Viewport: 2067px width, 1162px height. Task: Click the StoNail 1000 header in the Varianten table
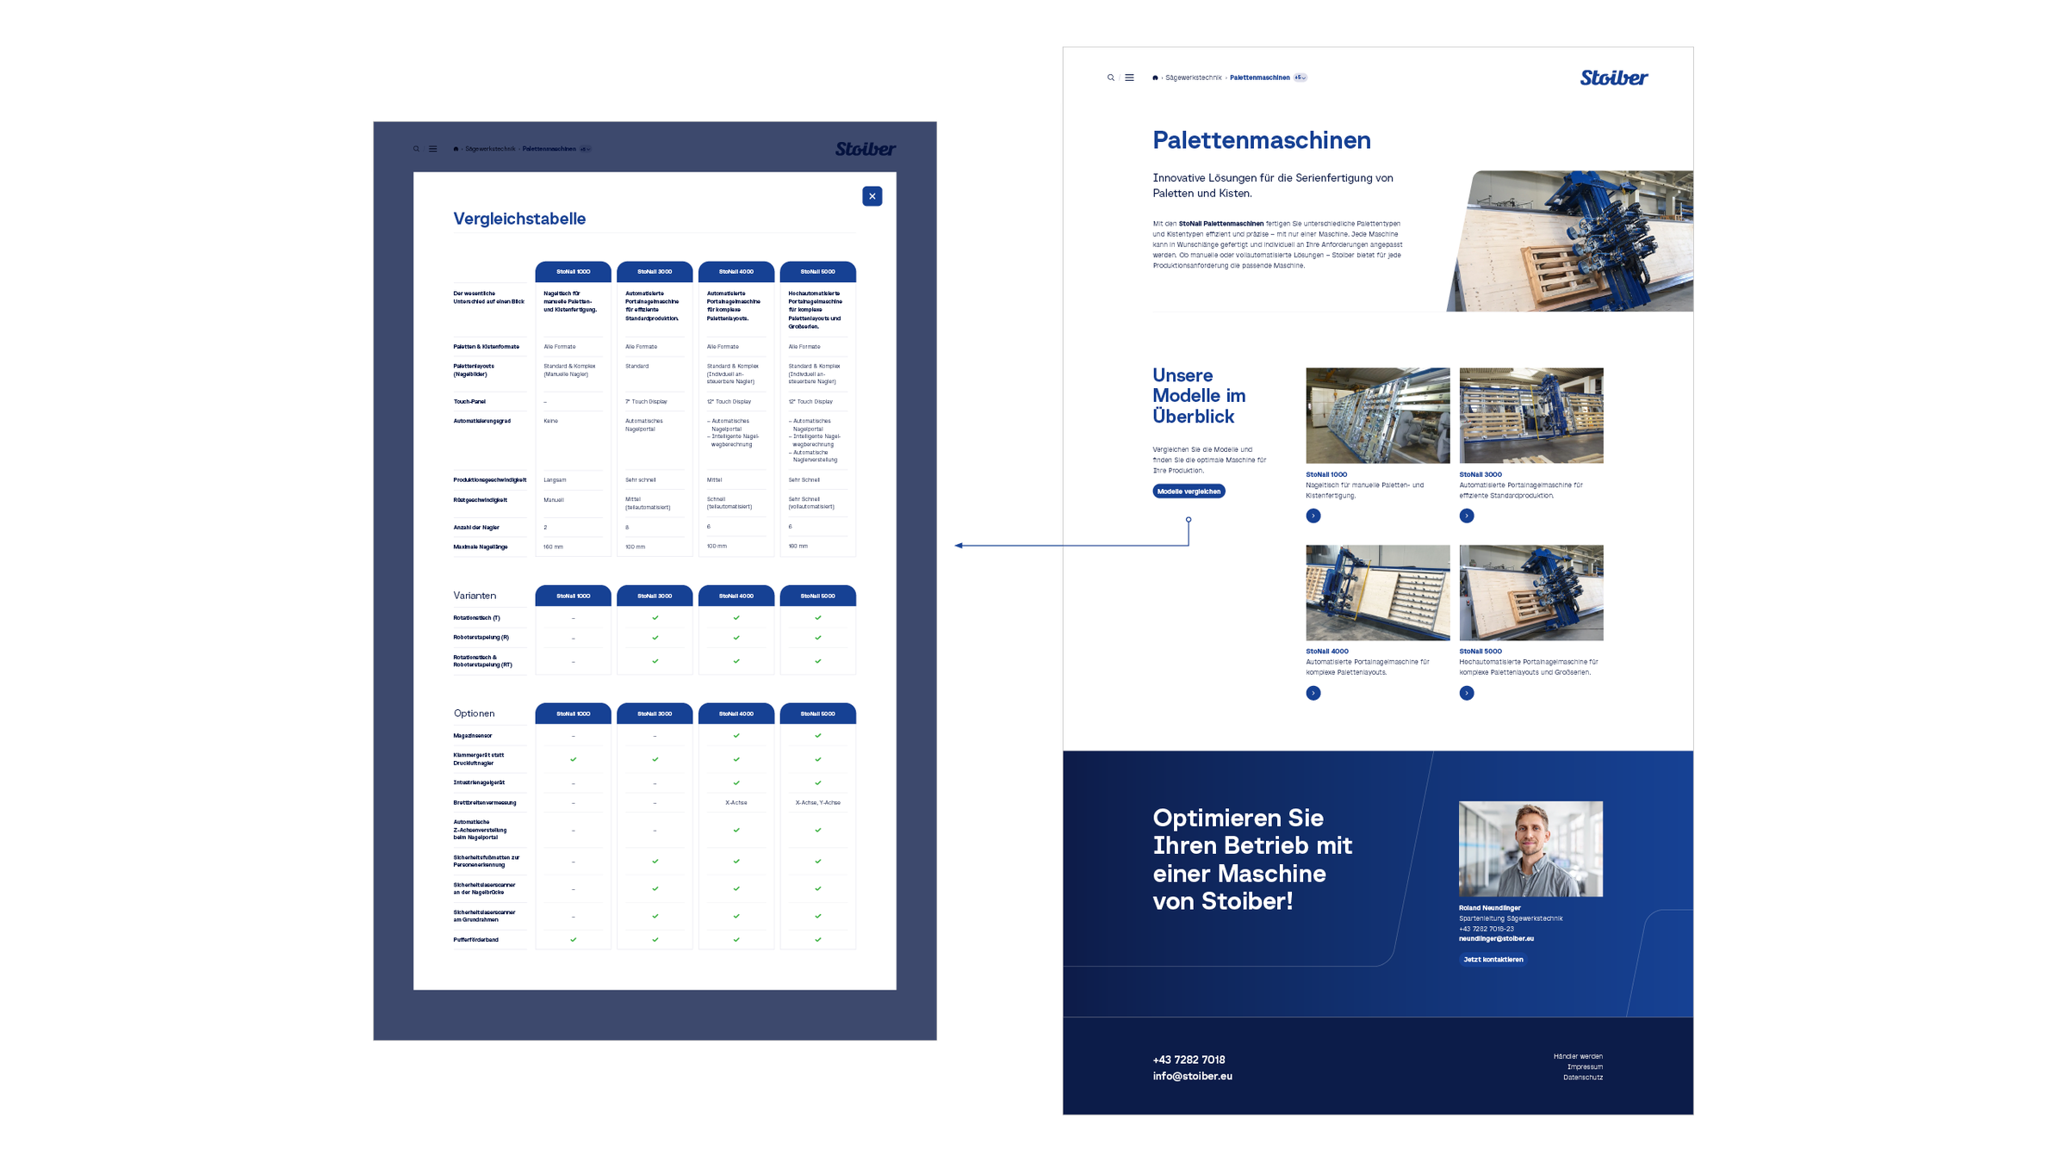[573, 596]
